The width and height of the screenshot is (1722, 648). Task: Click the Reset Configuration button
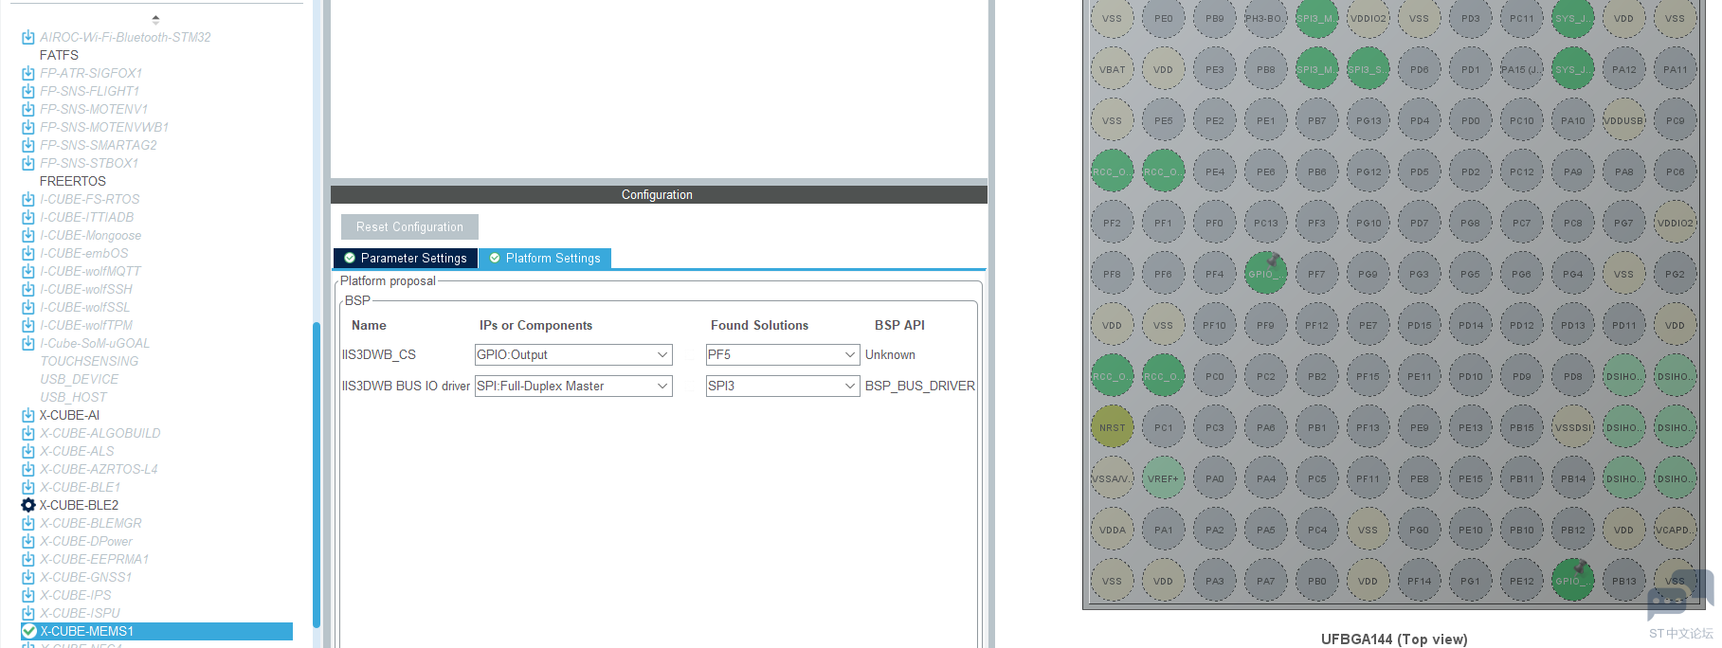[x=409, y=226]
